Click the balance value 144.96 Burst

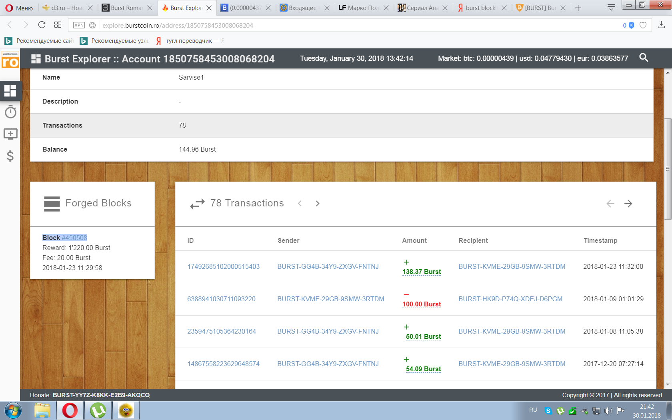(x=197, y=149)
